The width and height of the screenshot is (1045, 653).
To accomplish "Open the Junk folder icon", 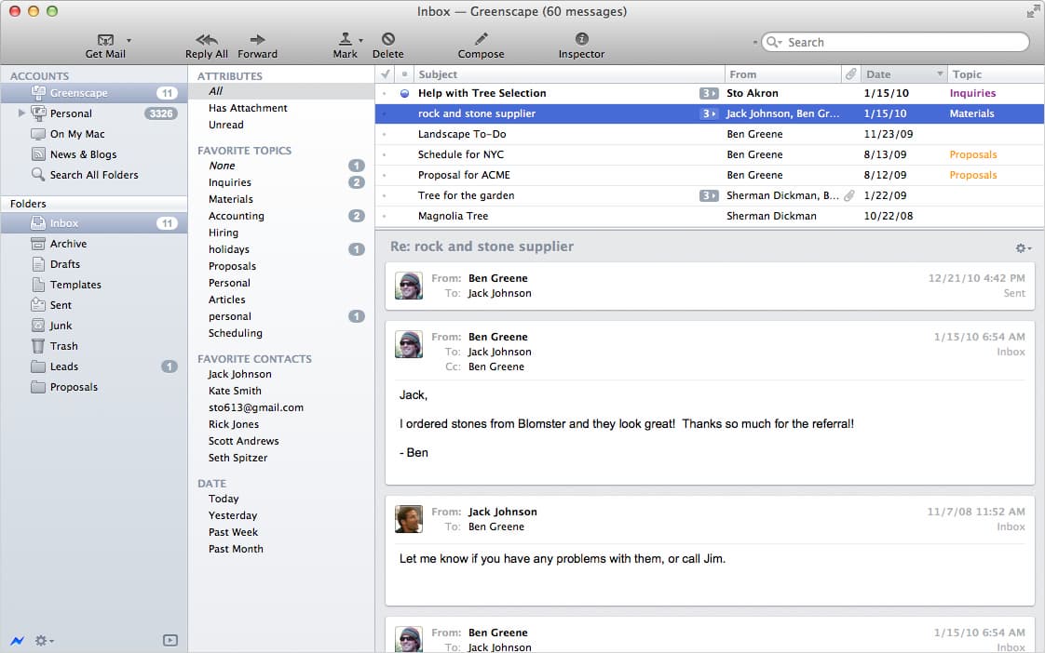I will pyautogui.click(x=39, y=326).
